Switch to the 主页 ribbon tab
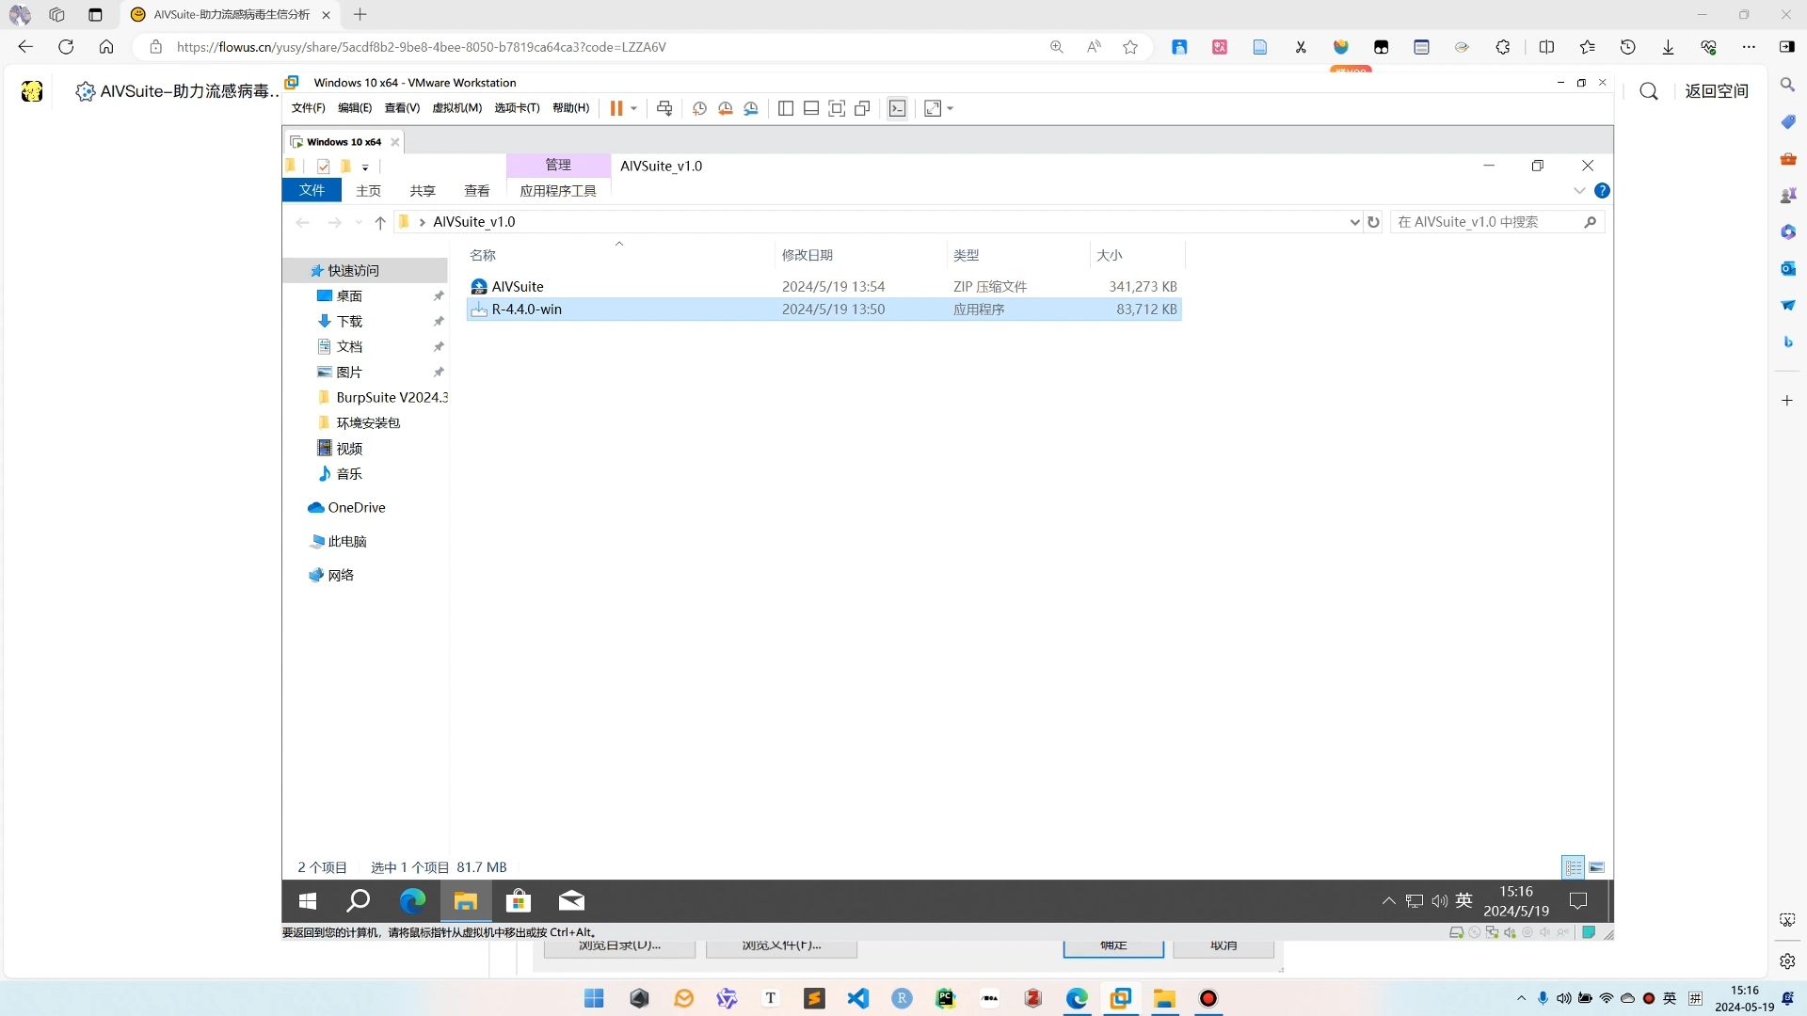Image resolution: width=1807 pixels, height=1016 pixels. click(x=368, y=191)
